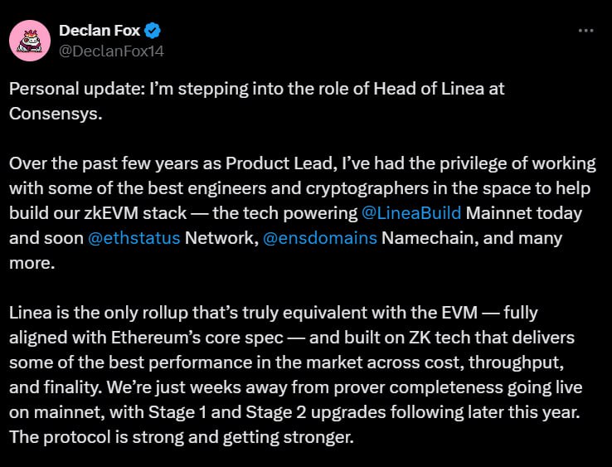
Task: Open the @ethstatus mention link
Action: coord(134,238)
